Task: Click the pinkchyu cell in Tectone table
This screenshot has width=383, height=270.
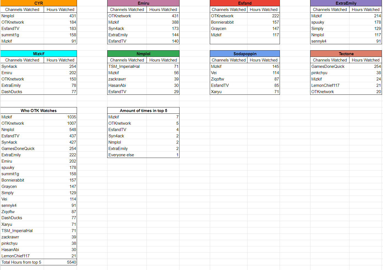Action: pyautogui.click(x=330, y=73)
